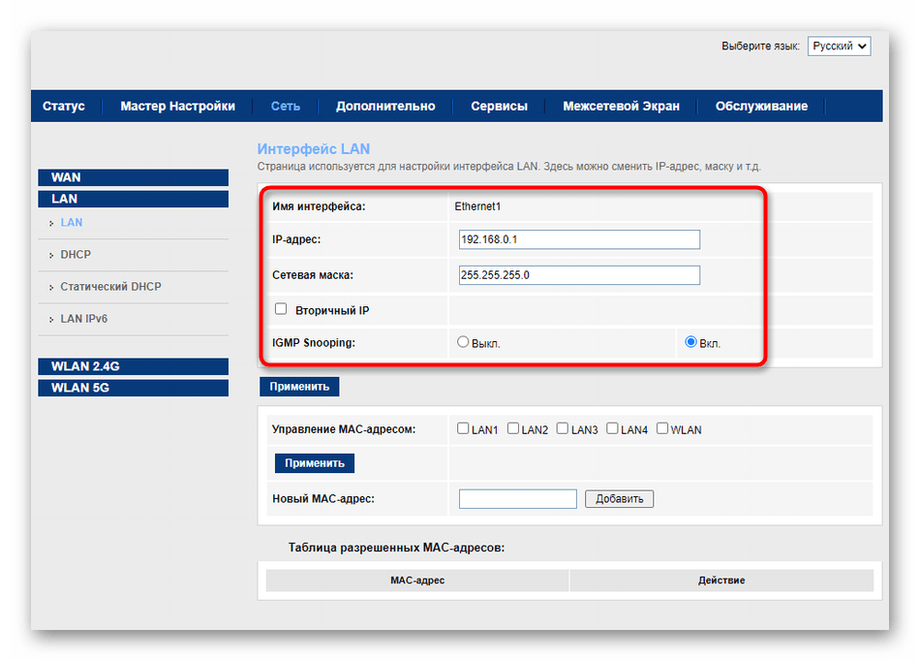This screenshot has height=661, width=920.
Task: Open the language selection dropdown
Action: coord(839,47)
